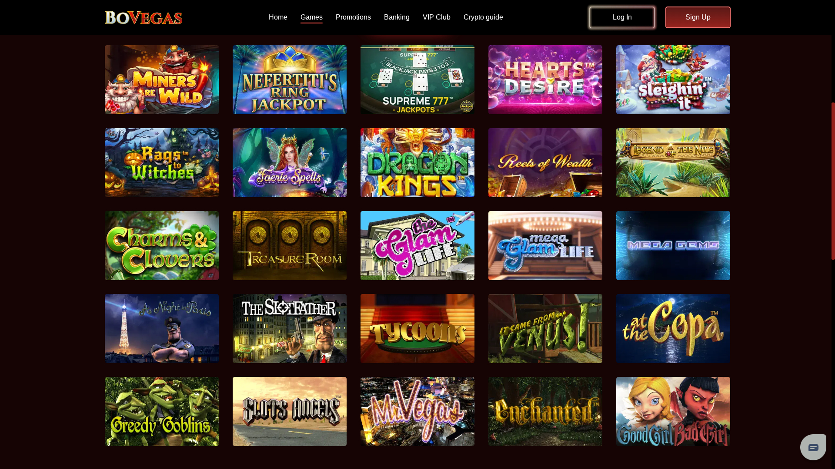
Task: Open Charms & Clovers slot thumbnail
Action: click(x=162, y=245)
